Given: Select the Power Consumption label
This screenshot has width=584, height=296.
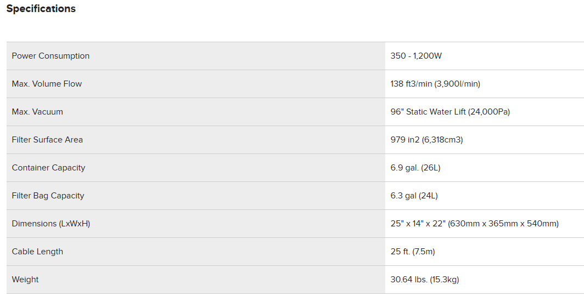Looking at the screenshot, I should [x=50, y=56].
